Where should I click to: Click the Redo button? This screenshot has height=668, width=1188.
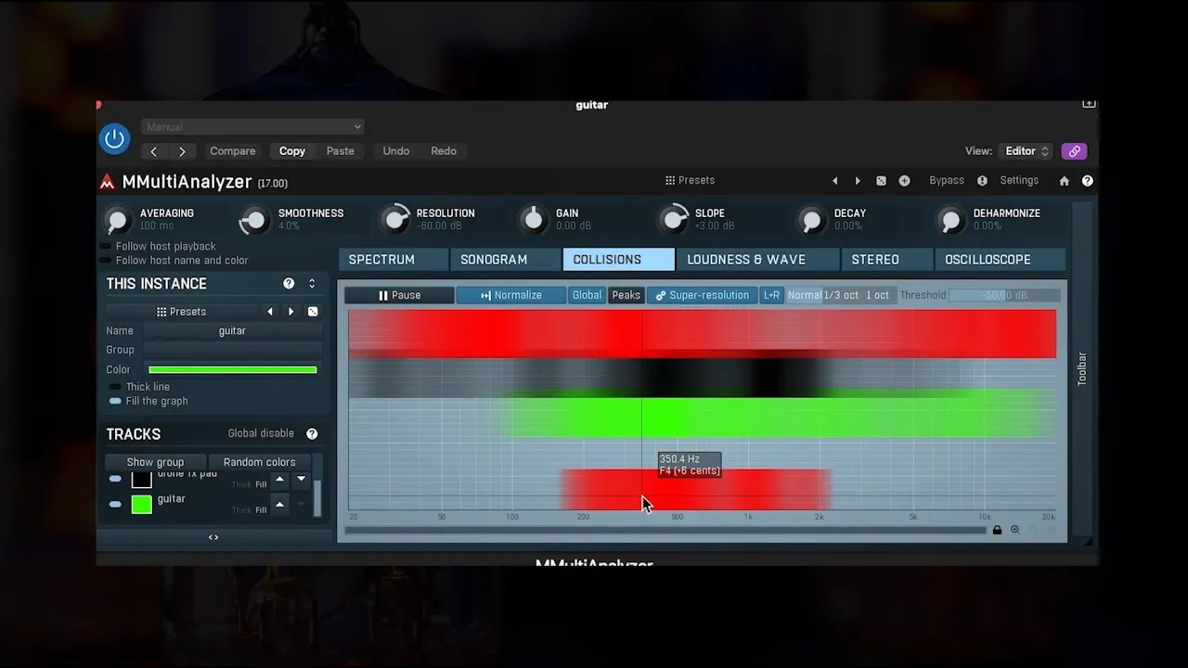pos(444,151)
